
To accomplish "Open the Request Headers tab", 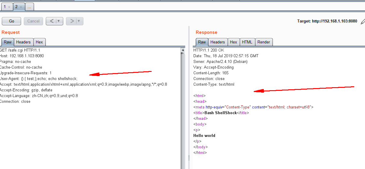I will pos(23,42).
